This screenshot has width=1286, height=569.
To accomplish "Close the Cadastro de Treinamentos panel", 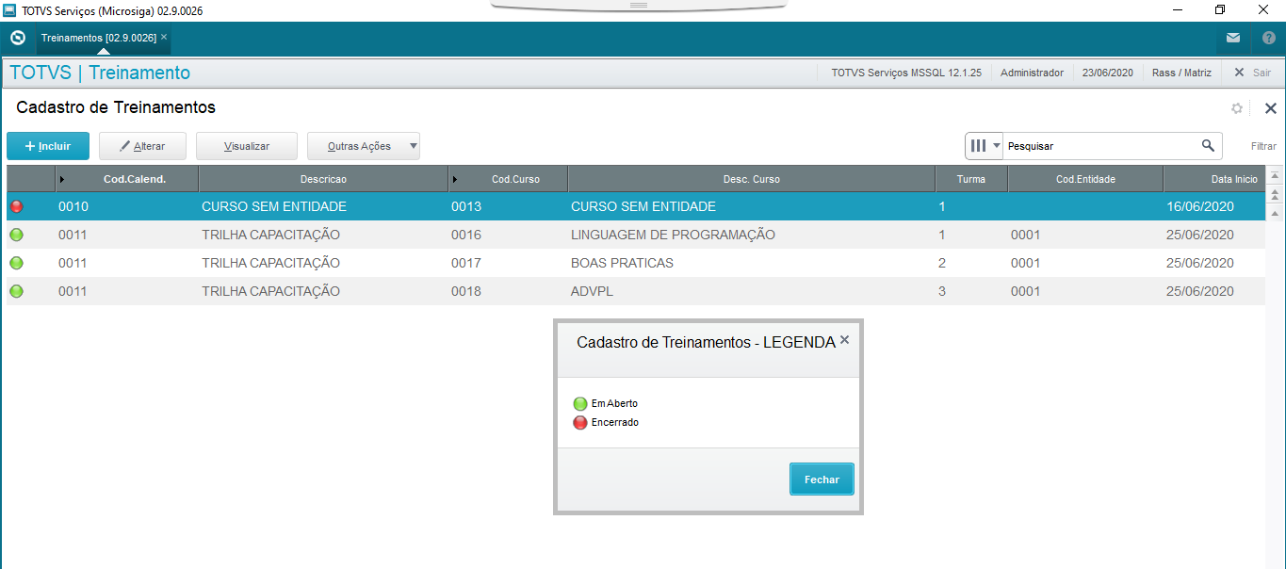I will click(1270, 108).
